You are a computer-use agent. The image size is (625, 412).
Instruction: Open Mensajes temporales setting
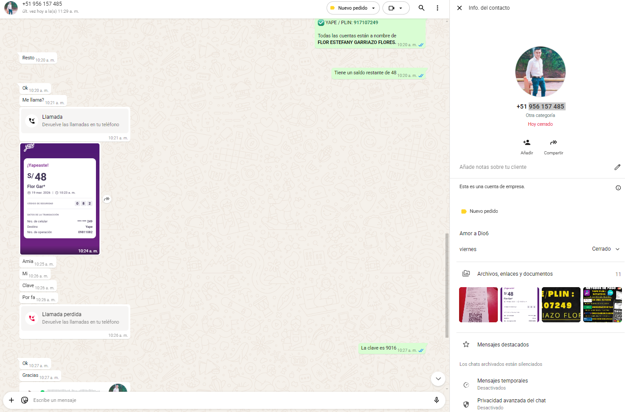pyautogui.click(x=502, y=381)
